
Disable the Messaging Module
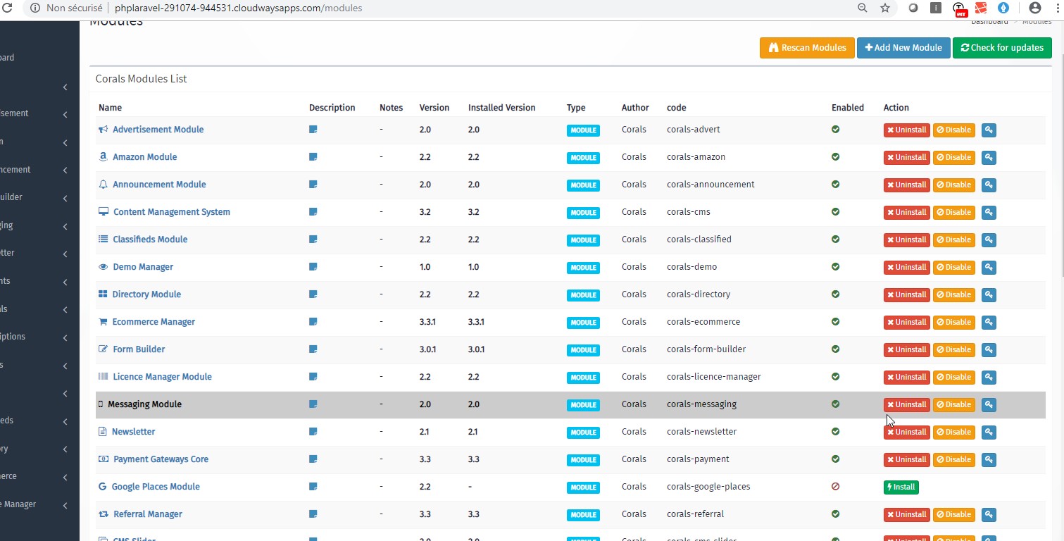[x=954, y=404]
